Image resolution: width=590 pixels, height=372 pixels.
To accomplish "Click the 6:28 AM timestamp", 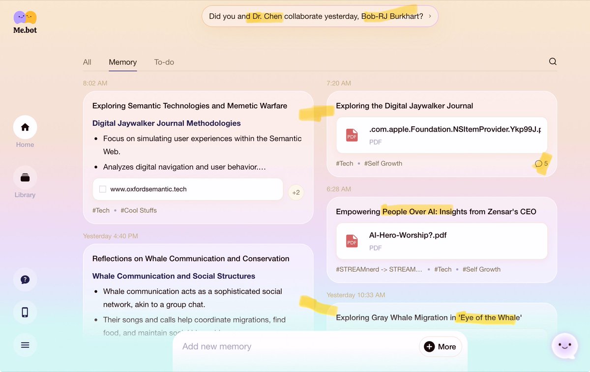I will [339, 189].
